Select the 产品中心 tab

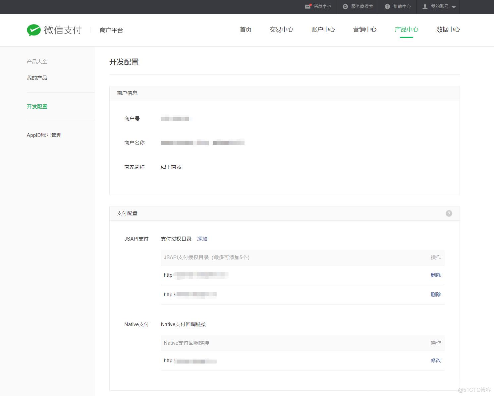coord(406,29)
